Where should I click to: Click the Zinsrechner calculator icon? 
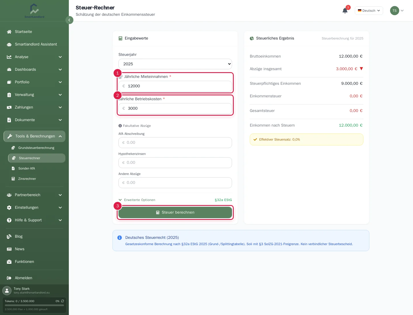[x=13, y=179]
